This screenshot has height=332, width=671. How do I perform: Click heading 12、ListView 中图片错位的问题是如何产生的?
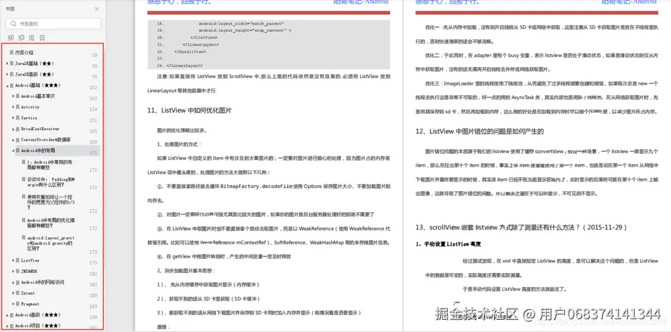pyautogui.click(x=480, y=131)
